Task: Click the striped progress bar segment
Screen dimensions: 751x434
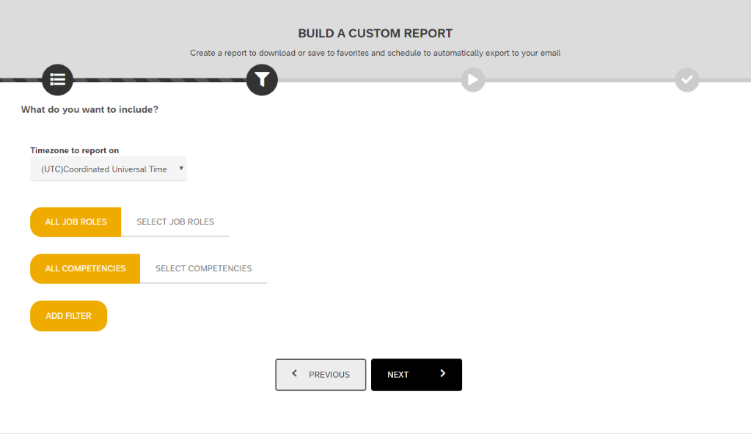Action: [159, 80]
